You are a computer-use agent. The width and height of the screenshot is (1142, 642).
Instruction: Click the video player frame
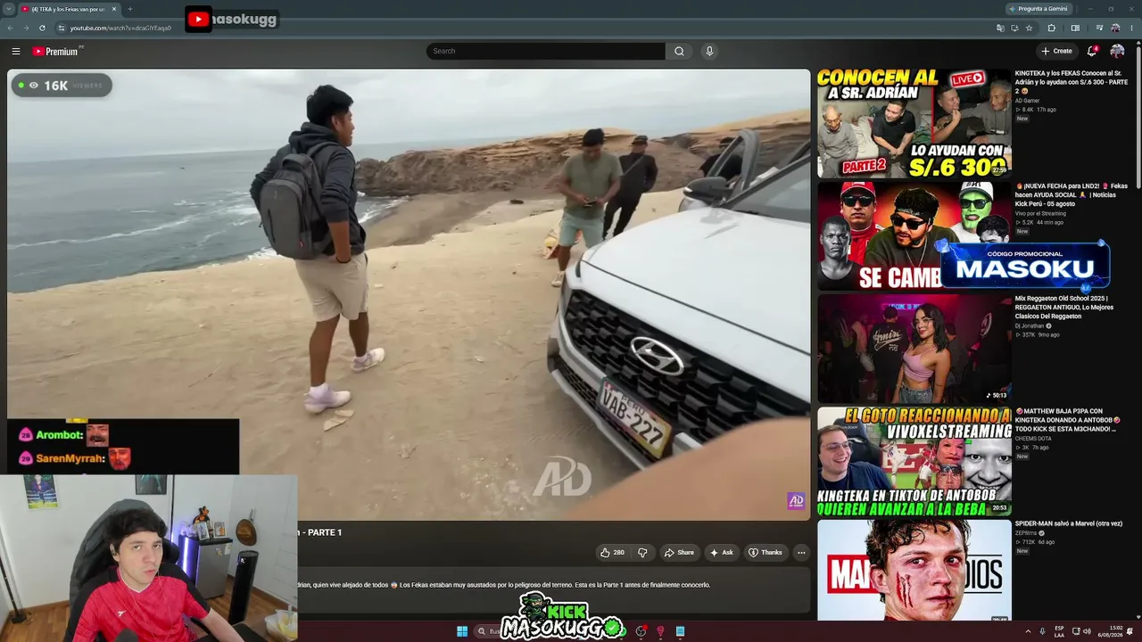click(x=409, y=294)
